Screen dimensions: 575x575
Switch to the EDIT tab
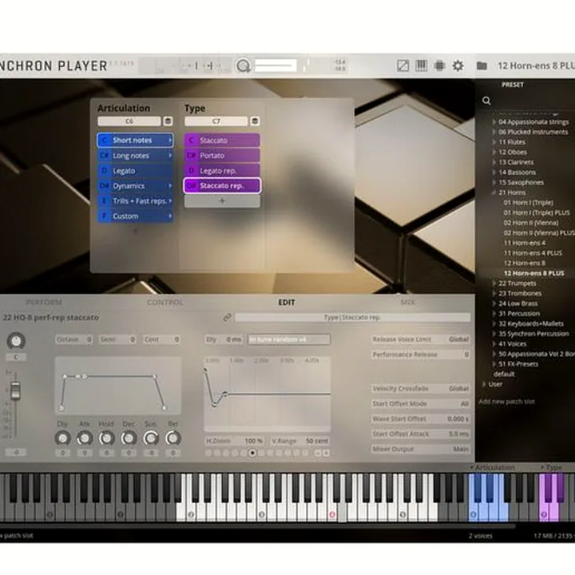287,302
